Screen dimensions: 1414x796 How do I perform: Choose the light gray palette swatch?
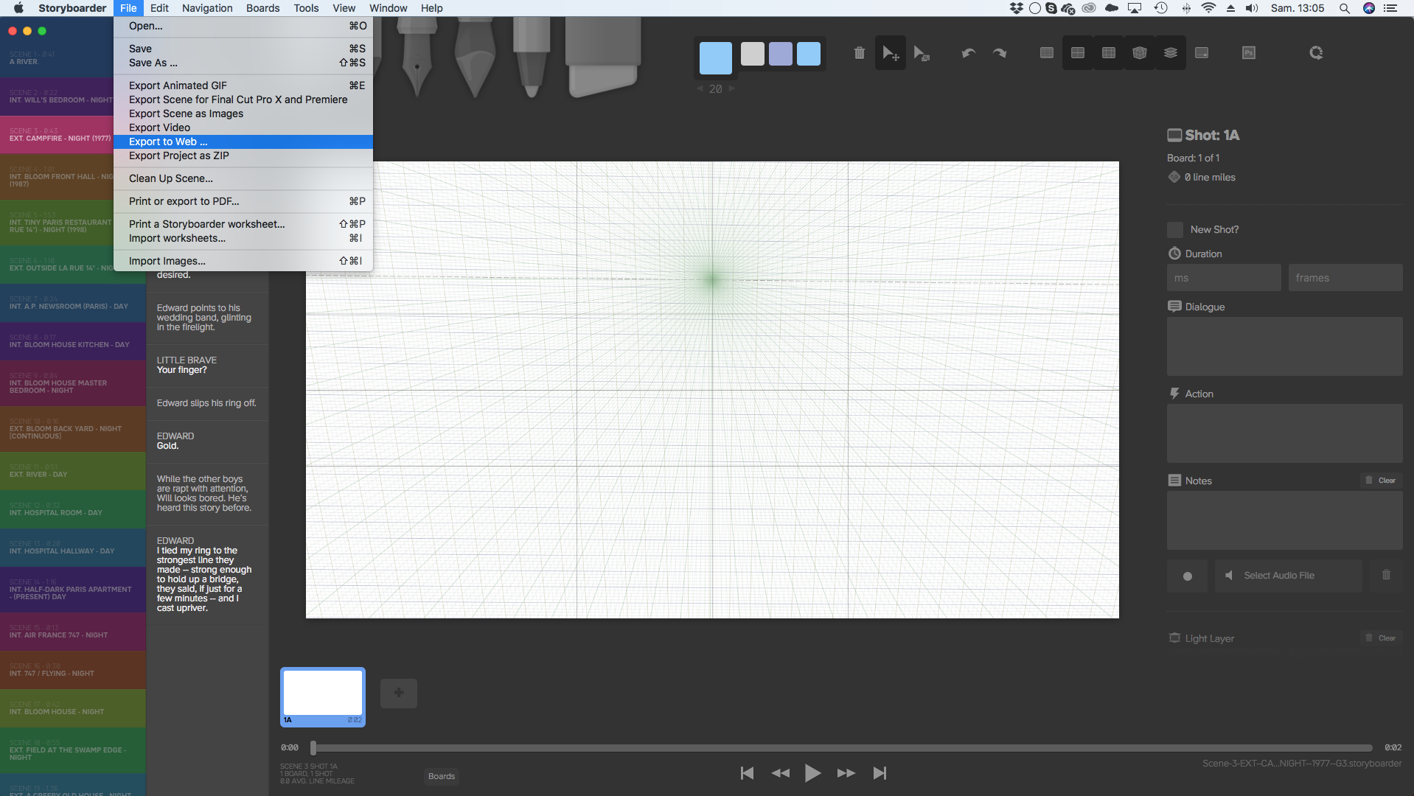[x=753, y=54]
